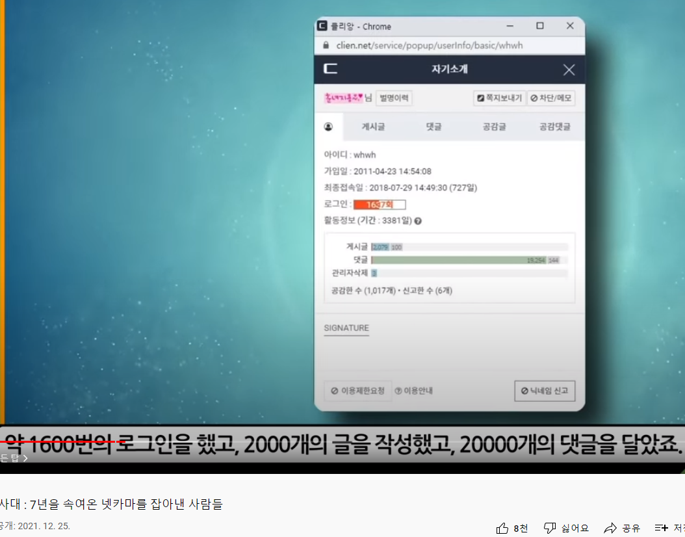This screenshot has height=537, width=685.
Task: Click the 관리자삭제 count bar
Action: (374, 273)
